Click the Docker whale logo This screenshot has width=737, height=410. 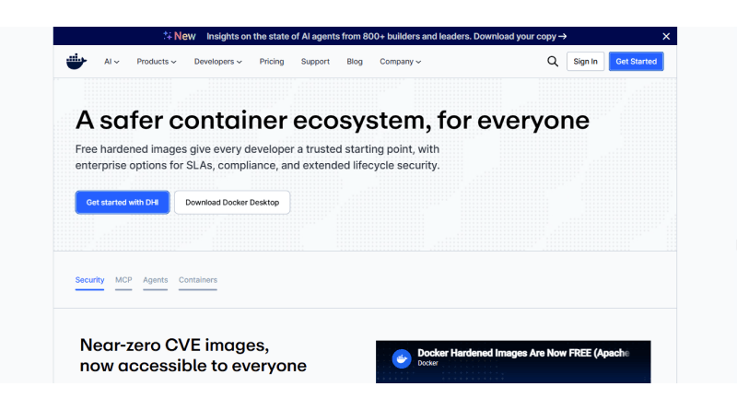click(x=76, y=61)
